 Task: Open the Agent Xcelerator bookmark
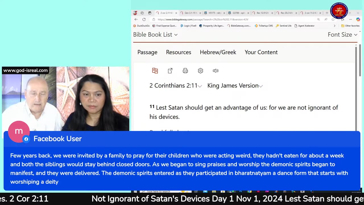pyautogui.click(x=304, y=26)
